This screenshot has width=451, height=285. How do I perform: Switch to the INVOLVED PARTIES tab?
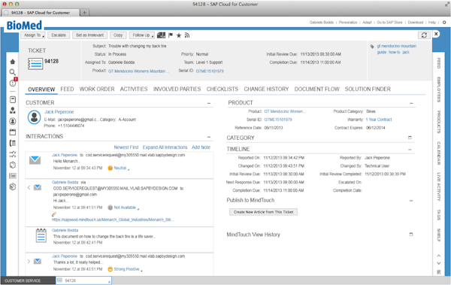pyautogui.click(x=177, y=89)
